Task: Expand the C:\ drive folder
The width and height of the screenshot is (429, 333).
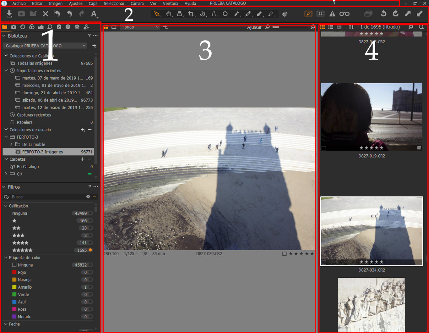Action: coord(6,174)
